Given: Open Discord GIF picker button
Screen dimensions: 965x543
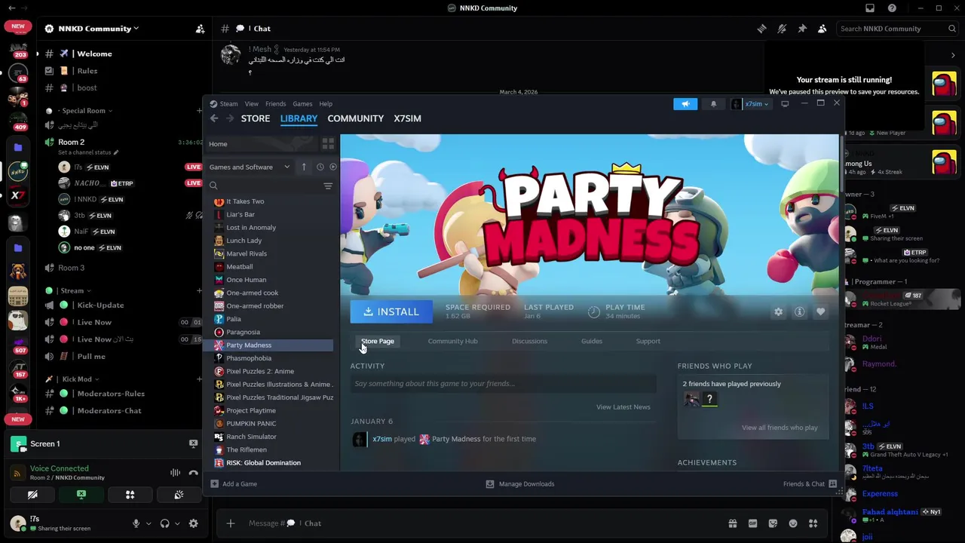Looking at the screenshot, I should click(752, 523).
